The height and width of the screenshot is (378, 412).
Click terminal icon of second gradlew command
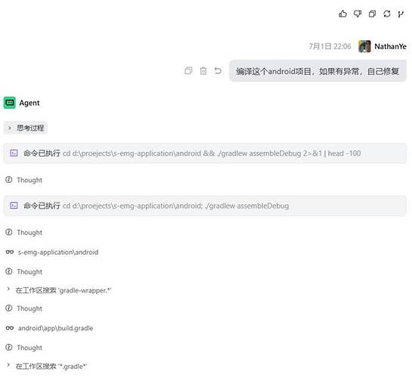(x=14, y=206)
